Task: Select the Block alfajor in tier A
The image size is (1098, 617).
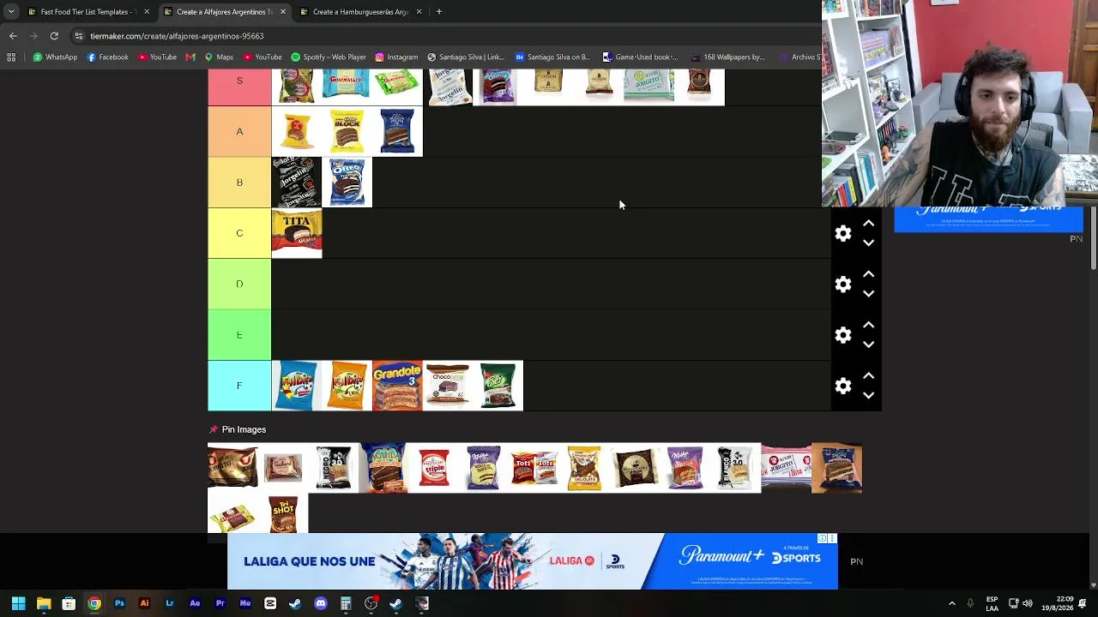Action: [x=347, y=131]
